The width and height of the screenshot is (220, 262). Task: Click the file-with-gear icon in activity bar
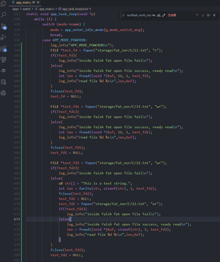tap(3, 82)
